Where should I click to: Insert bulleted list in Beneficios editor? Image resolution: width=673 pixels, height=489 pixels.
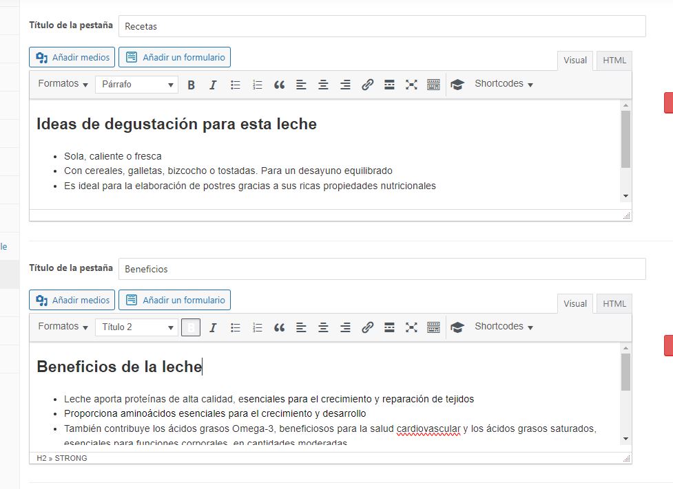[x=235, y=327]
